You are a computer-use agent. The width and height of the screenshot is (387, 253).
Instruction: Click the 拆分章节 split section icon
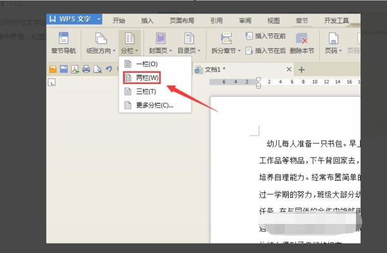click(x=226, y=38)
